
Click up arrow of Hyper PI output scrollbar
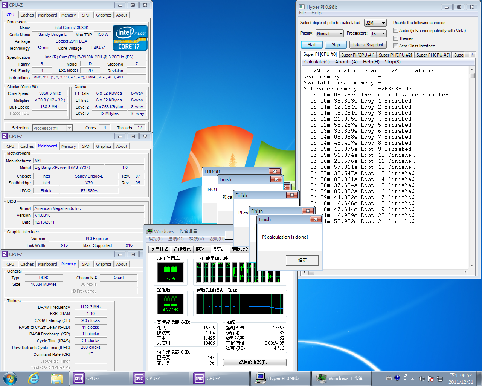pyautogui.click(x=472, y=70)
